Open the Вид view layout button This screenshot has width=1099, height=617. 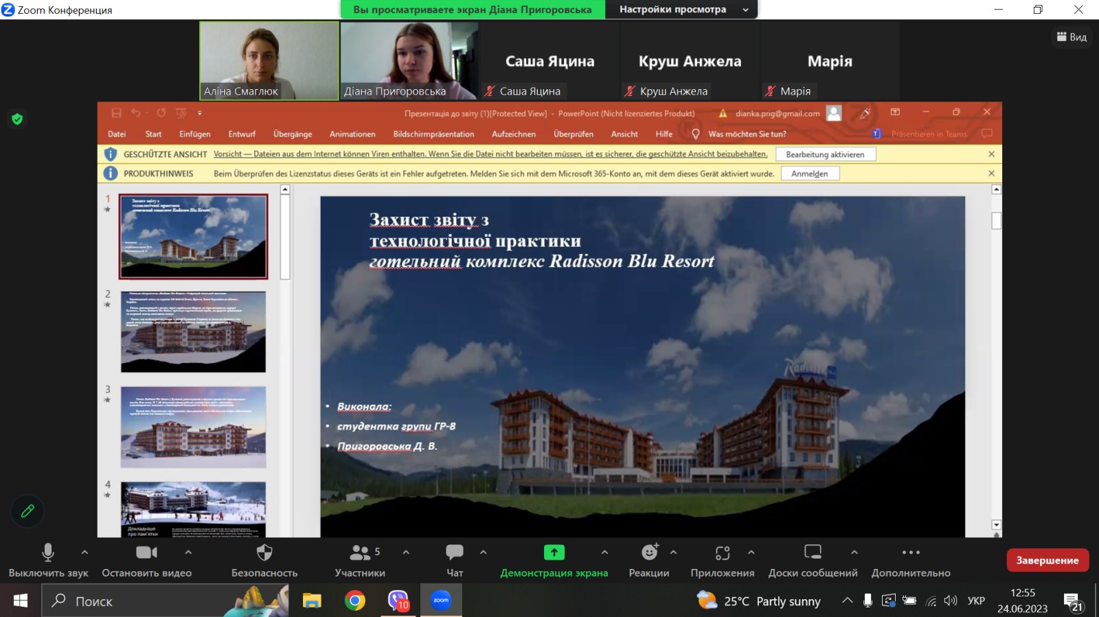[x=1072, y=37]
